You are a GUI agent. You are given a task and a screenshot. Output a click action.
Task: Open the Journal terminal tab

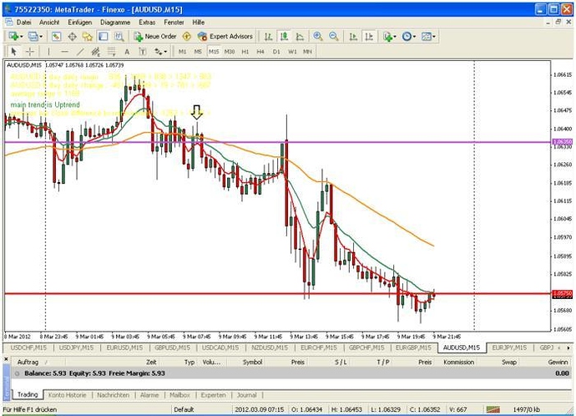click(x=247, y=395)
